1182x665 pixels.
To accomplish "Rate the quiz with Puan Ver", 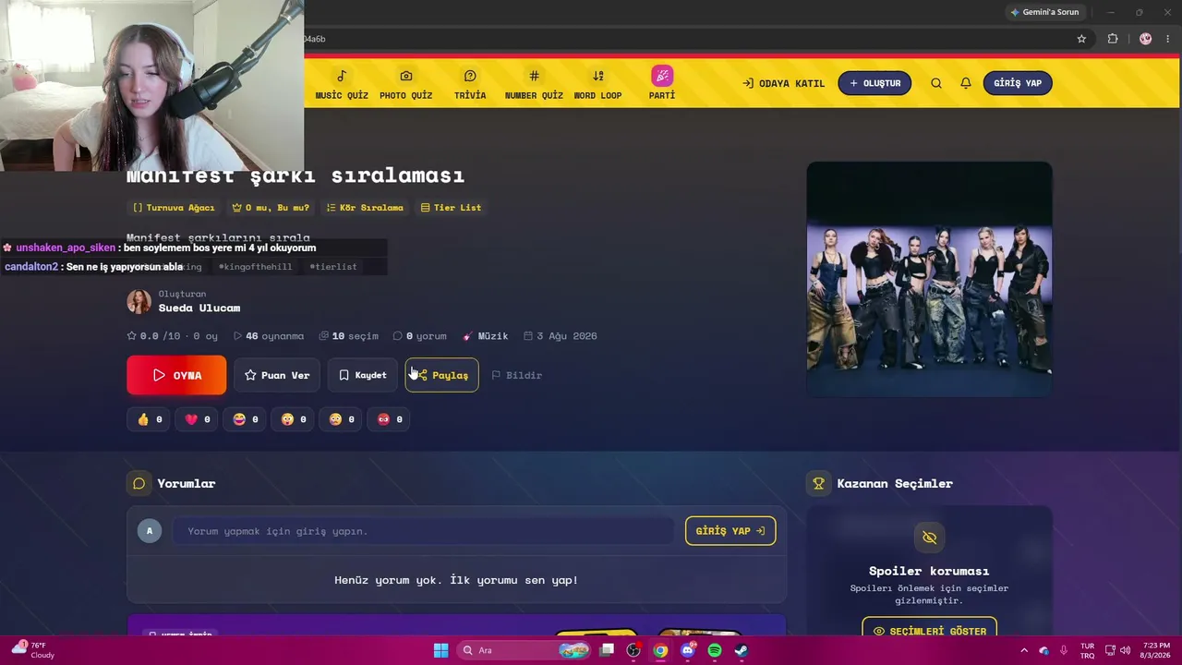I will pyautogui.click(x=277, y=375).
